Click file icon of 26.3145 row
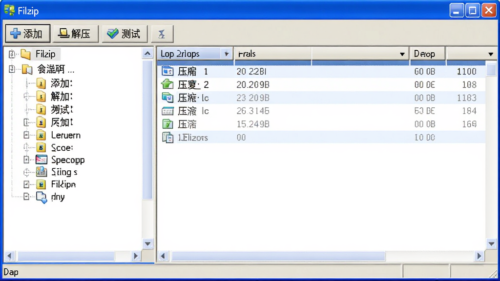 [167, 111]
